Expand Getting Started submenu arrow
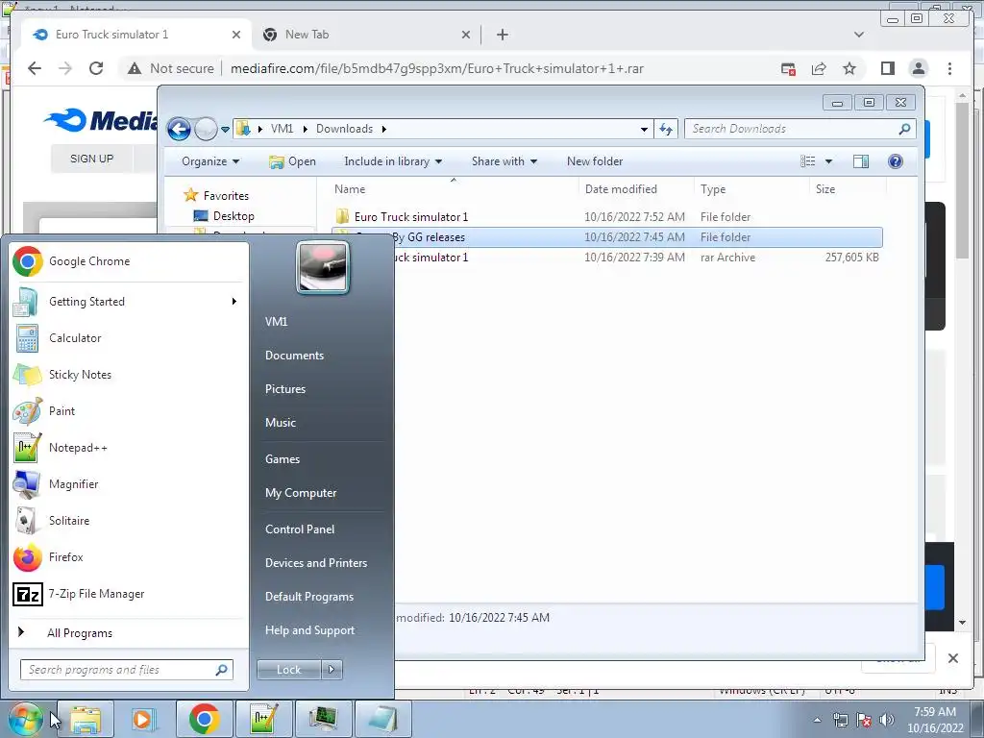The height and width of the screenshot is (738, 984). pyautogui.click(x=234, y=301)
